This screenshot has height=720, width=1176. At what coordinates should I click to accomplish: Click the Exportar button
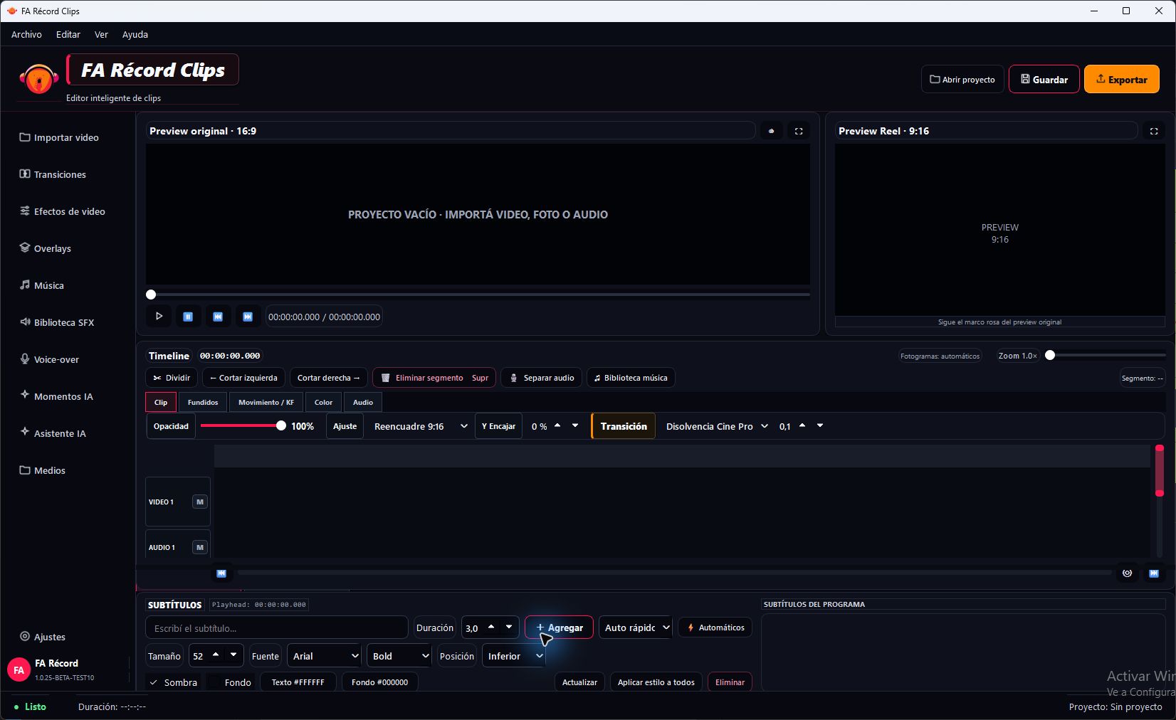pyautogui.click(x=1122, y=80)
